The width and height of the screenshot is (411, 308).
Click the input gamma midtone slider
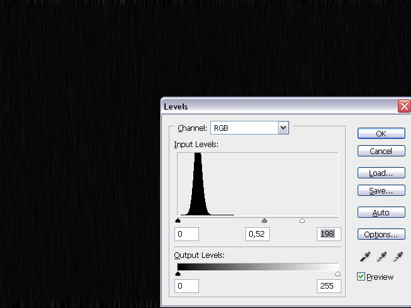[x=264, y=220]
